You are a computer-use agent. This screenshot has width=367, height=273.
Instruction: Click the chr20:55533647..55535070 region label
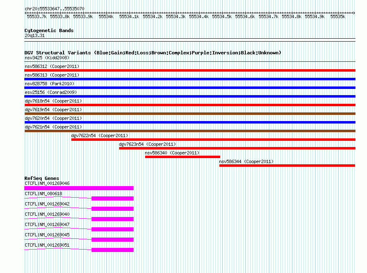coord(54,9)
